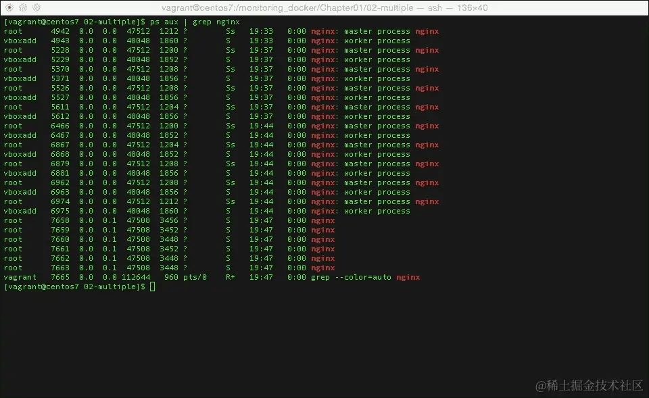Close the terminal window with the leftmost title bar button
649x398 pixels.
pyautogui.click(x=9, y=7)
